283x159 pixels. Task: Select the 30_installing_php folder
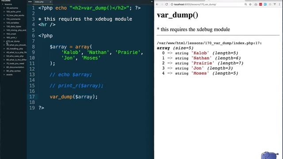pos(15,49)
